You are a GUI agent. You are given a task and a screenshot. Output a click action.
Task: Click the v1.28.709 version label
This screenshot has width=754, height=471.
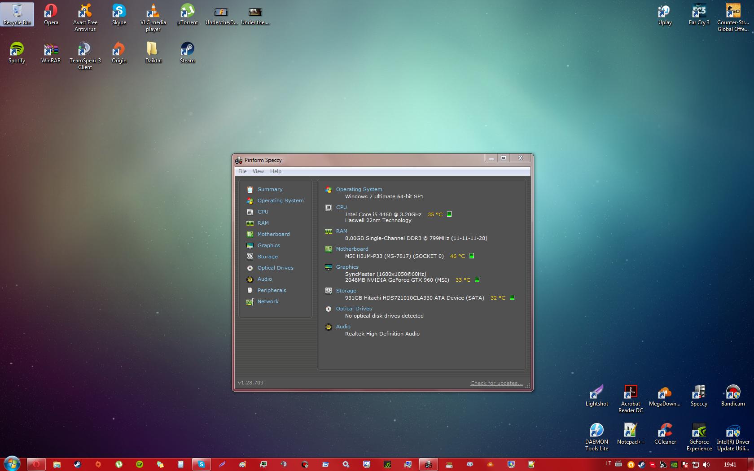(250, 383)
